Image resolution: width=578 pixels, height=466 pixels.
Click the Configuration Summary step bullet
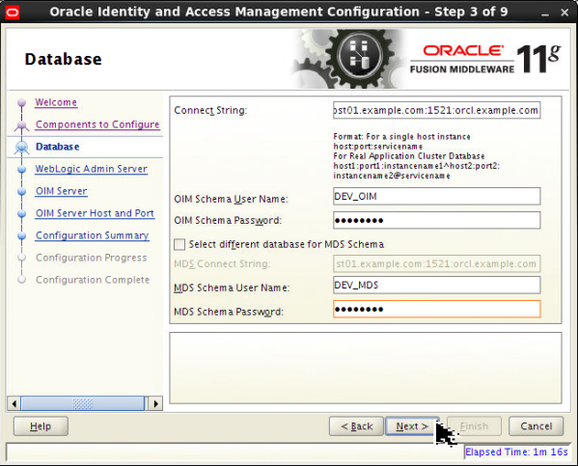pyautogui.click(x=22, y=235)
